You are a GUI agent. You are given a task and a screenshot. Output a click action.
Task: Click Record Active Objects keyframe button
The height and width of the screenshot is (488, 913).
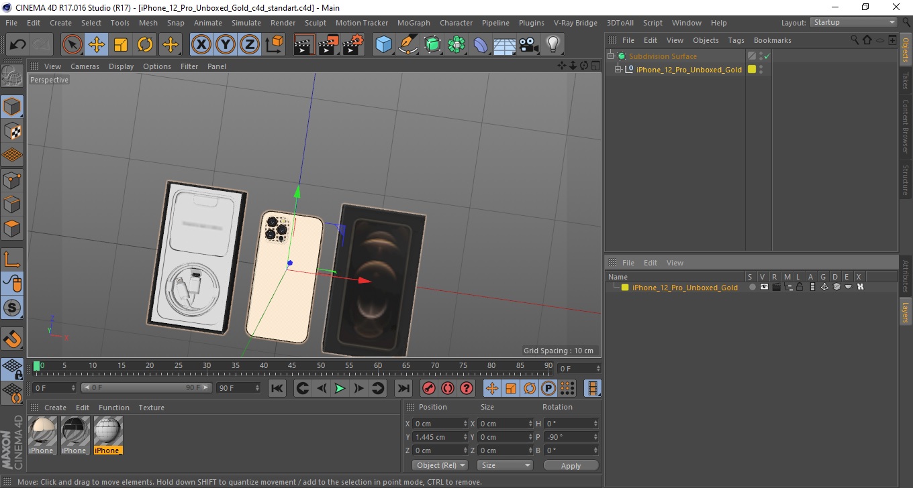click(428, 388)
